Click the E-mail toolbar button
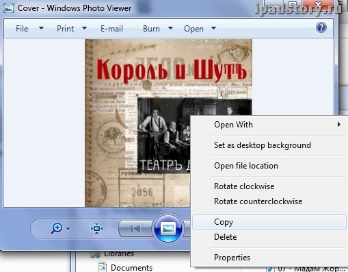The width and height of the screenshot is (348, 272). [x=111, y=29]
